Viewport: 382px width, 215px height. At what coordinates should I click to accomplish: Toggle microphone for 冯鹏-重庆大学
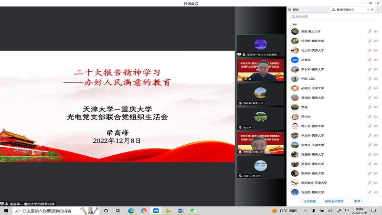(x=369, y=32)
